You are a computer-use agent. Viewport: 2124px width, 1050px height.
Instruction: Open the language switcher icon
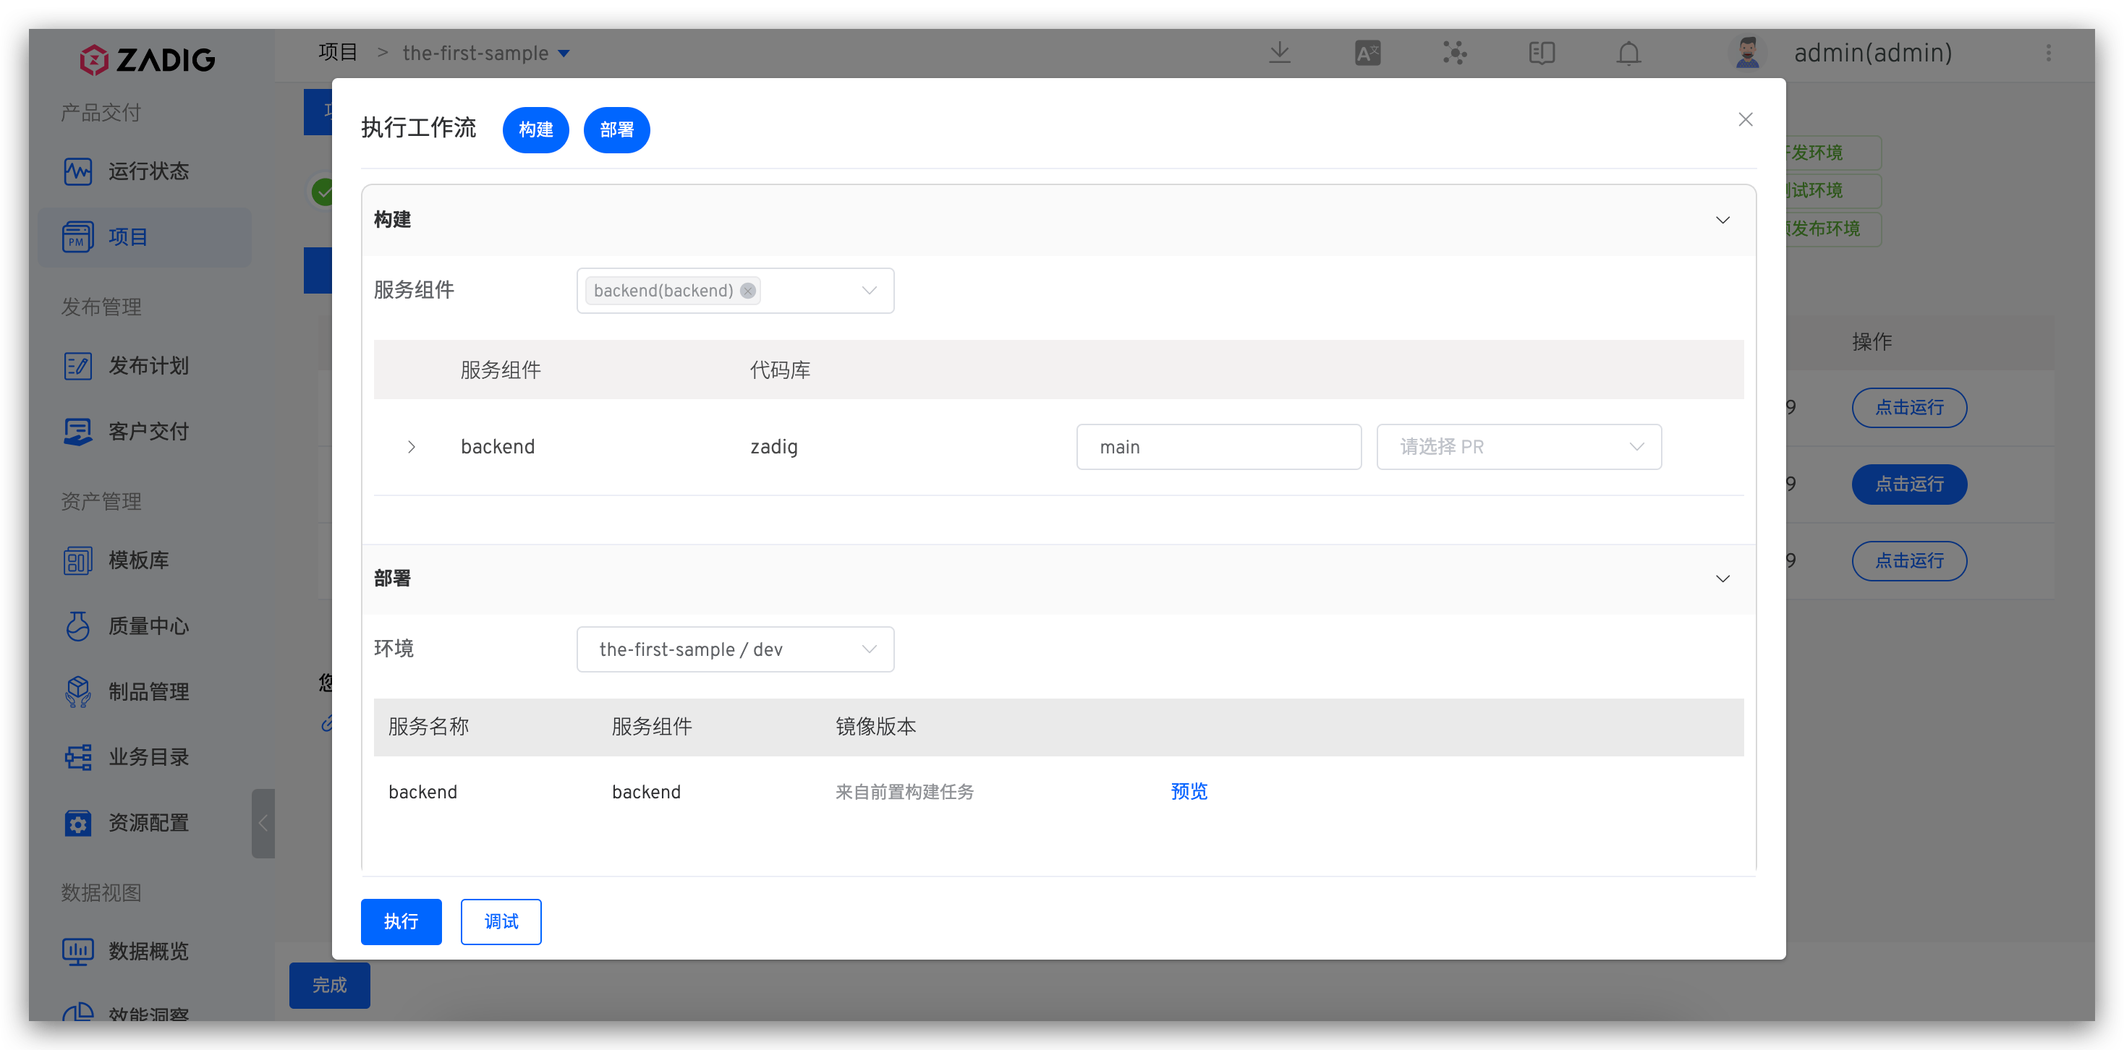pos(1367,53)
